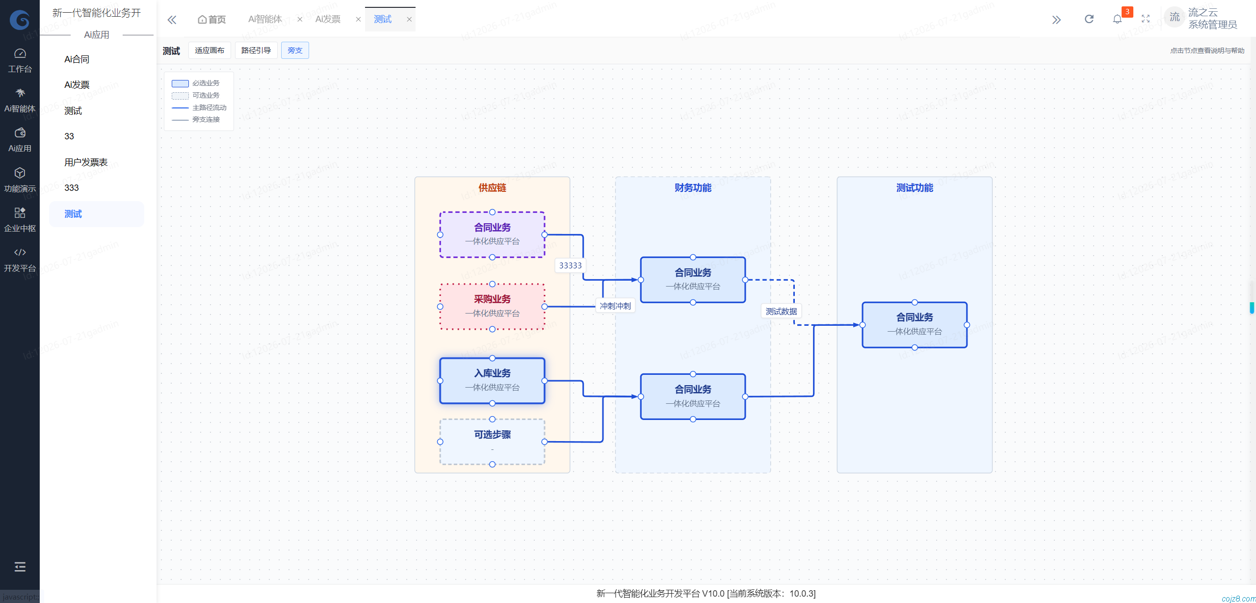
Task: Select the 采购业务 node in 供应链
Action: click(492, 307)
